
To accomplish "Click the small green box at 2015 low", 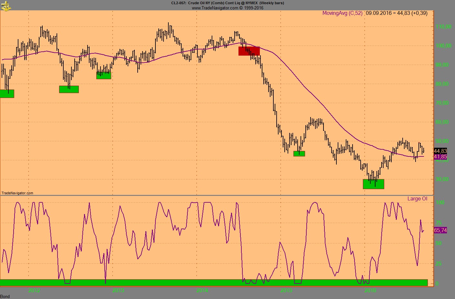I will [299, 154].
